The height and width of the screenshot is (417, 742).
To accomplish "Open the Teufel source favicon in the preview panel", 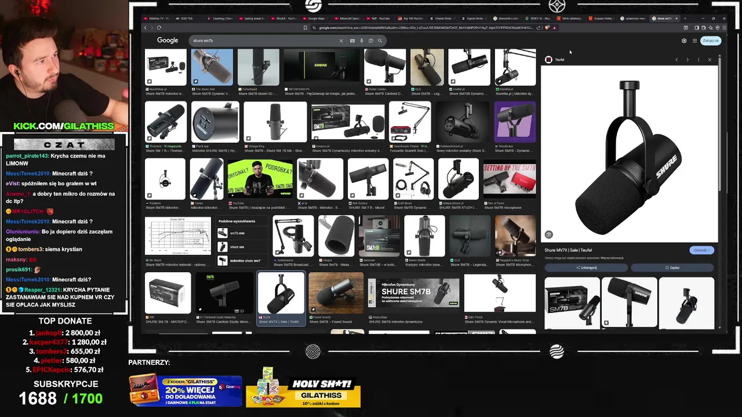I will coord(548,60).
